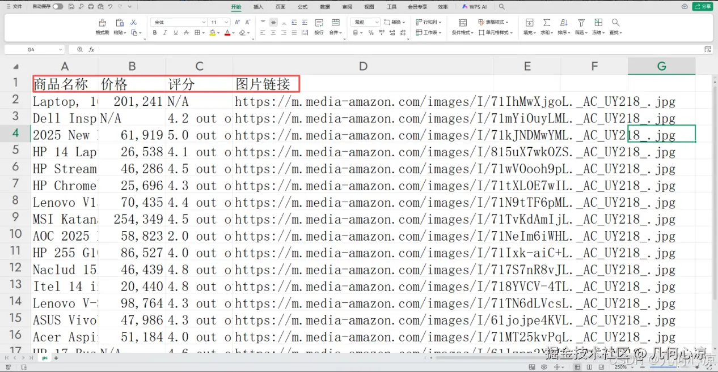Screen dimensions: 718x372
Task: Click the Convert (转换) button
Action: [395, 22]
